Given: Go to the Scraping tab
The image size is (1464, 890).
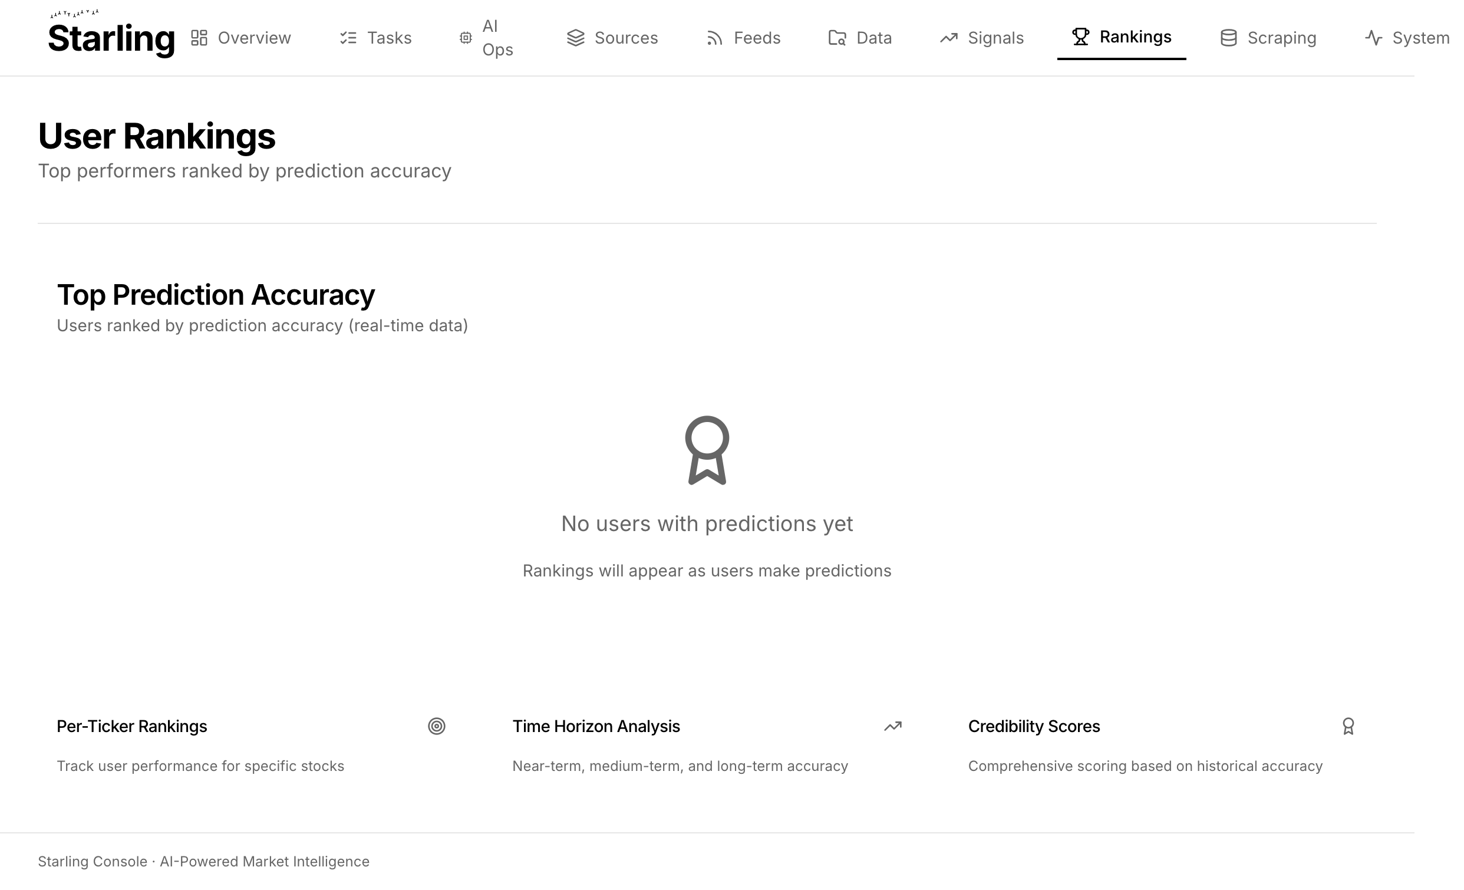Looking at the screenshot, I should coord(1282,38).
